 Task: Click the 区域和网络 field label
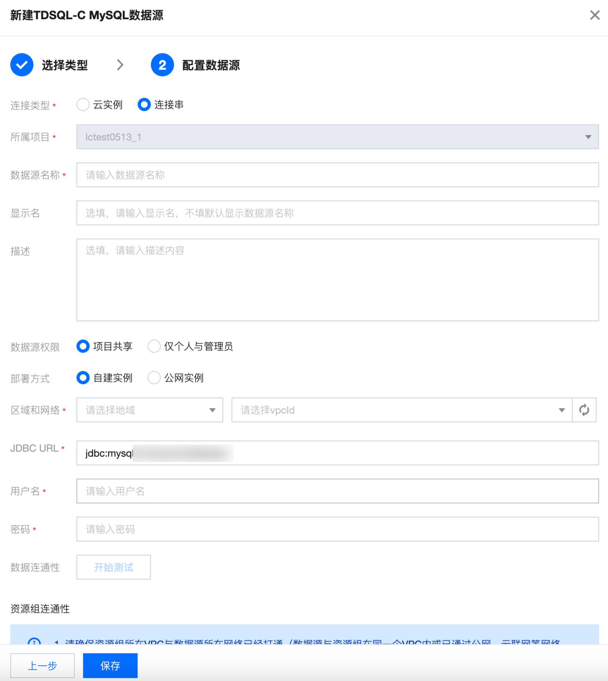pyautogui.click(x=35, y=410)
